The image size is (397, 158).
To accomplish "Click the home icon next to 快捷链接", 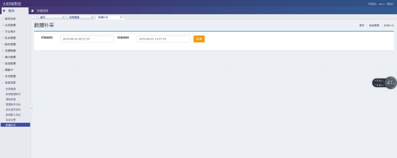I will tap(33, 11).
